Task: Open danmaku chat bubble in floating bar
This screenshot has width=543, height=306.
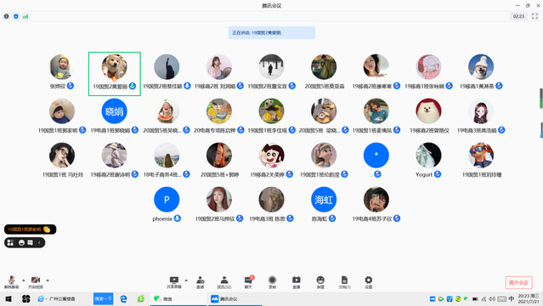Action: (x=30, y=242)
